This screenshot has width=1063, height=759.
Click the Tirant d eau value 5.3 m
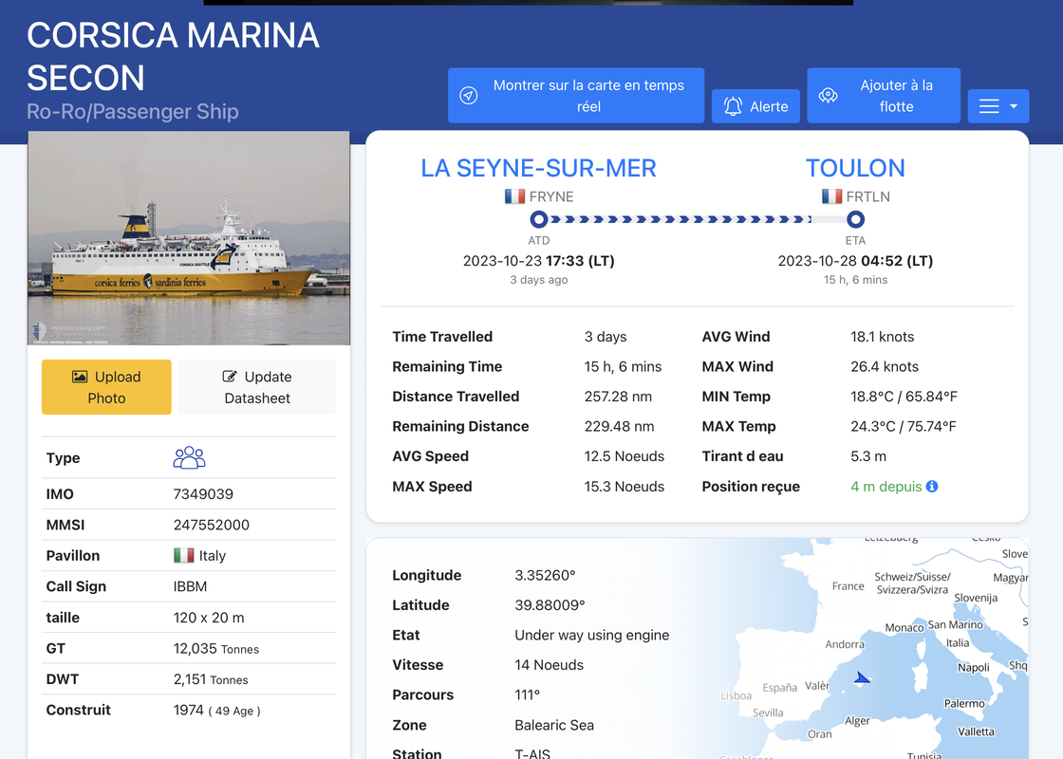tap(868, 456)
